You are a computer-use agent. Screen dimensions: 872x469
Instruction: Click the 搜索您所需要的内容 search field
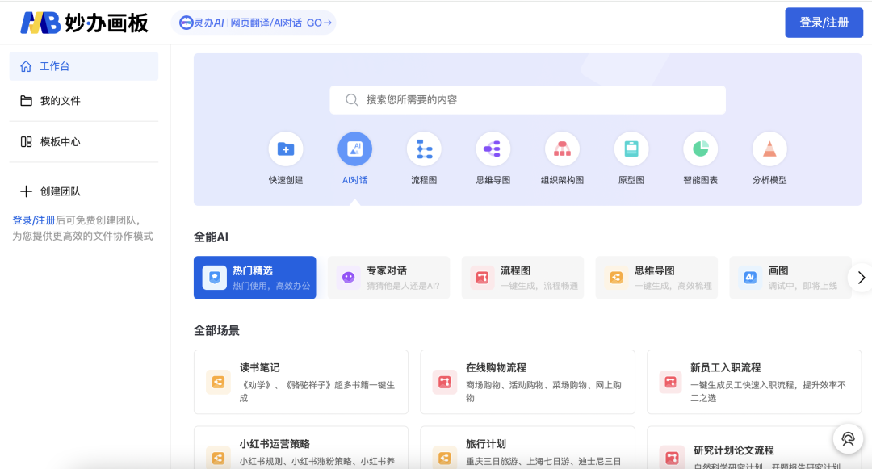coord(528,100)
